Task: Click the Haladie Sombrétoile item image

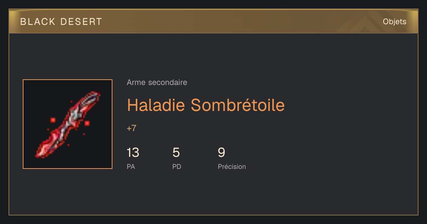Action: (x=68, y=124)
